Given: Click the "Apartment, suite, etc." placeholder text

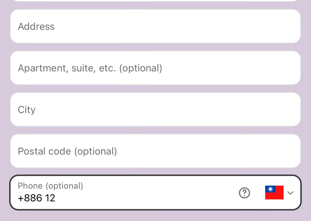Looking at the screenshot, I should pos(67,68).
